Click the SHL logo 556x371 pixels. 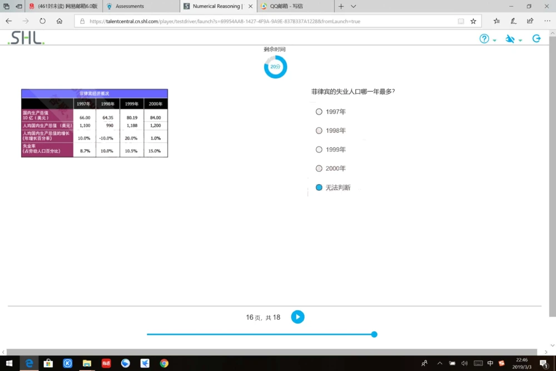[24, 38]
